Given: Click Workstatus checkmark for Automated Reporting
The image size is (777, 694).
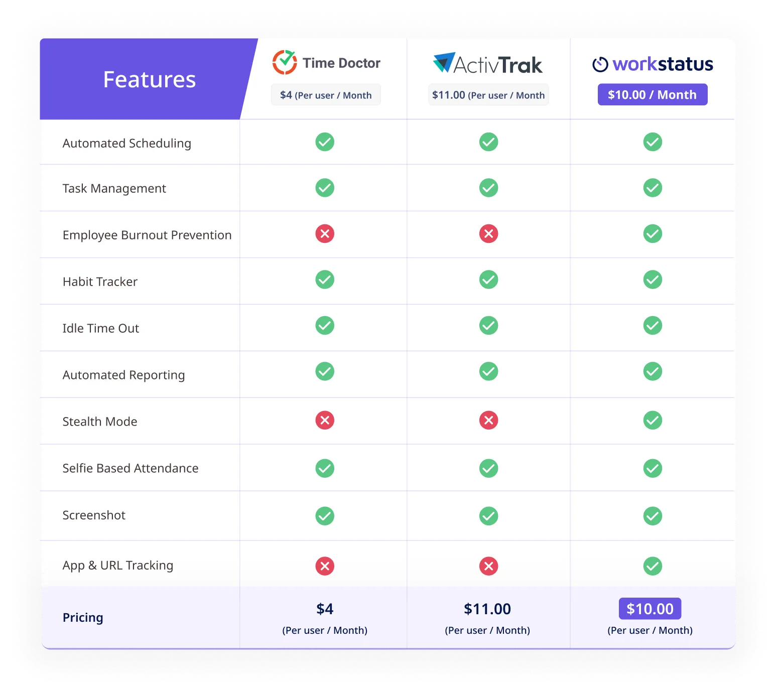Looking at the screenshot, I should (653, 371).
